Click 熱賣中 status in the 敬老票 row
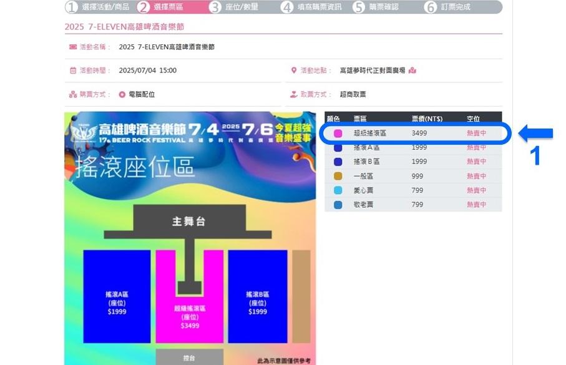 click(x=477, y=205)
